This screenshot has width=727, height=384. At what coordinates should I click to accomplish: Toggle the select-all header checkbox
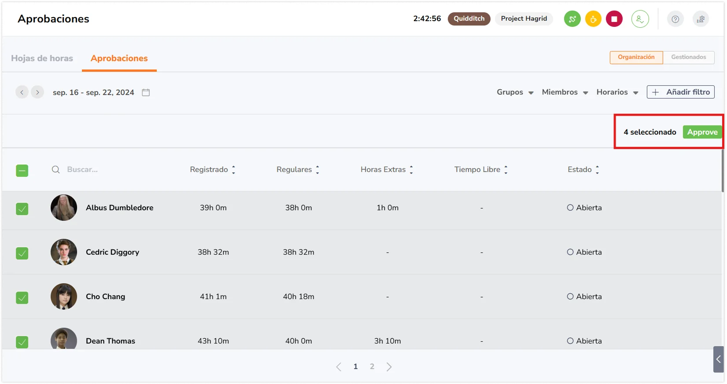pyautogui.click(x=22, y=171)
